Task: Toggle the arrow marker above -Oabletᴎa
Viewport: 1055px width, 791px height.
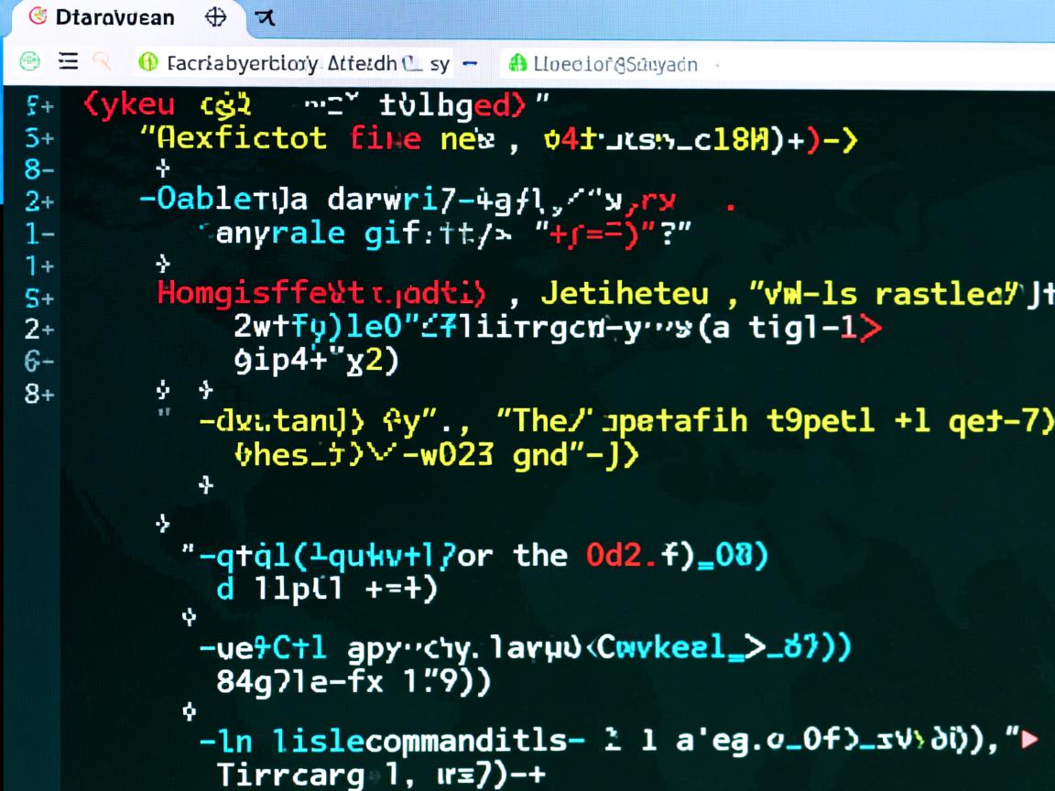Action: click(164, 168)
